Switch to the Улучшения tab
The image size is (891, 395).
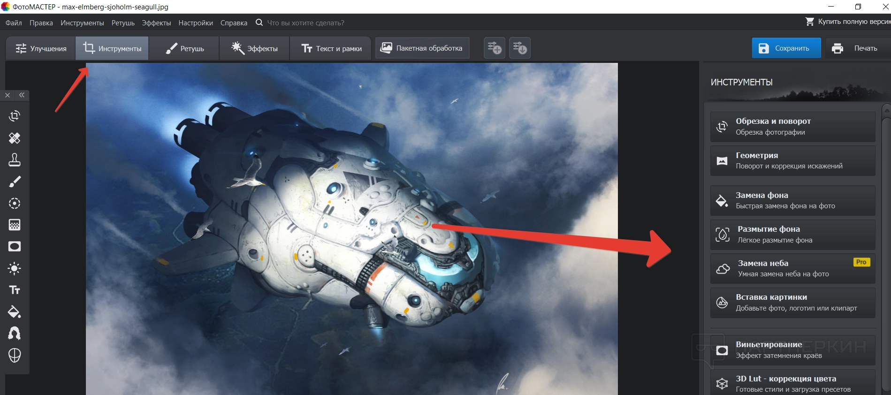[x=41, y=49]
